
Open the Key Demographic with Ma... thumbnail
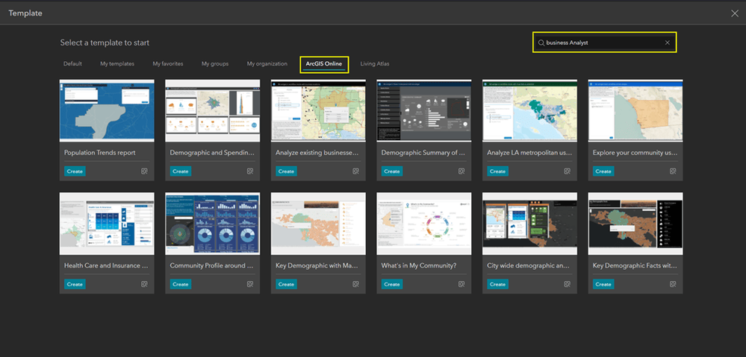pyautogui.click(x=318, y=224)
